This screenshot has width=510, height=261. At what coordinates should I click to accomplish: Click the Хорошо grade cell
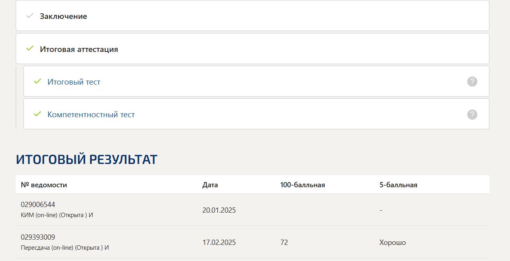[393, 242]
